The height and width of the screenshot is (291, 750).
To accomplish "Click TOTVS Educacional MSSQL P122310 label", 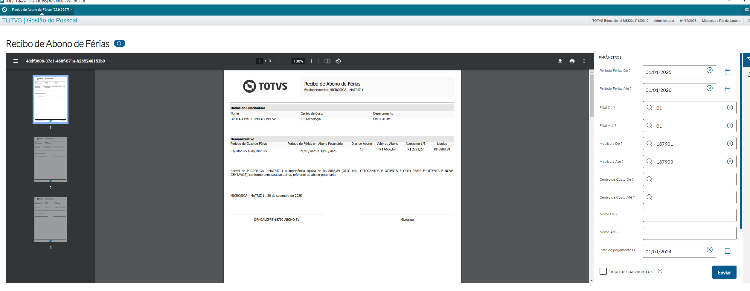I will tap(620, 21).
